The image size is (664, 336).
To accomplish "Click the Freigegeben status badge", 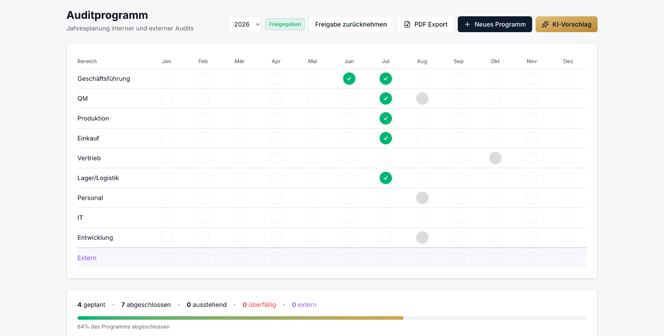I will (285, 24).
